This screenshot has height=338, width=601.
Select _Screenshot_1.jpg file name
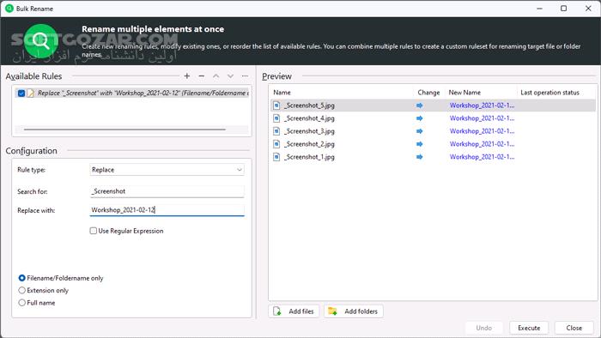309,157
